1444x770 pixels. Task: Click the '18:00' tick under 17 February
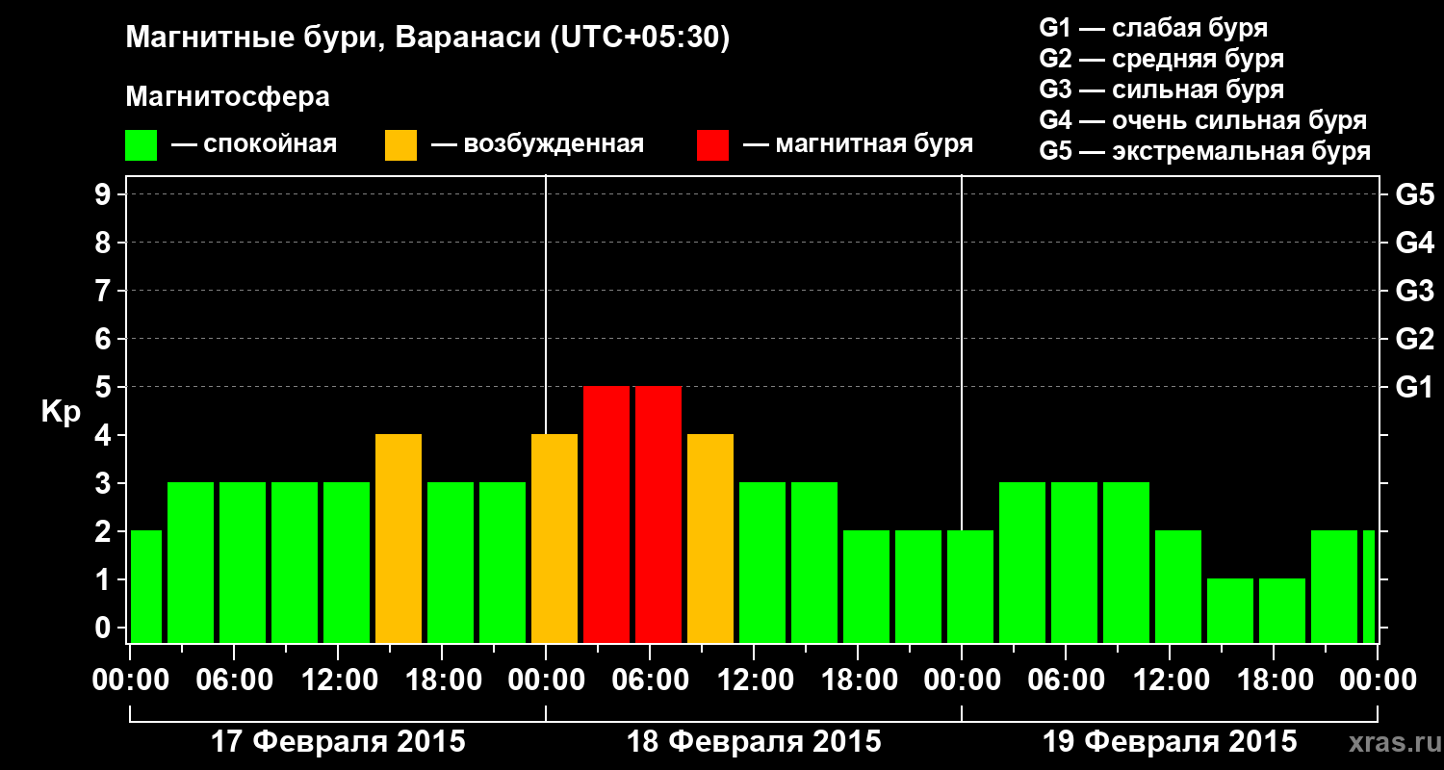(442, 680)
